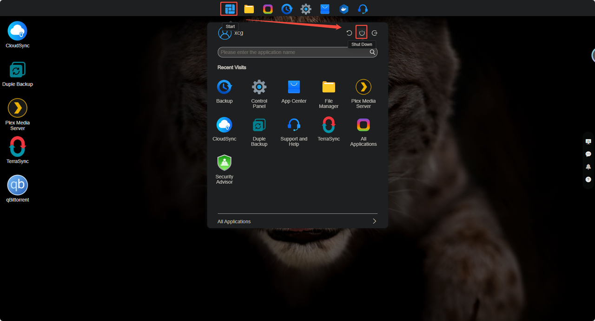Click the xcg user avatar icon

[x=225, y=33]
